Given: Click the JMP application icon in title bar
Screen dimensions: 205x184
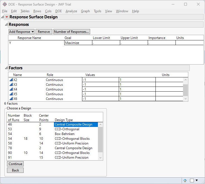Looking at the screenshot, I should (x=5, y=4).
